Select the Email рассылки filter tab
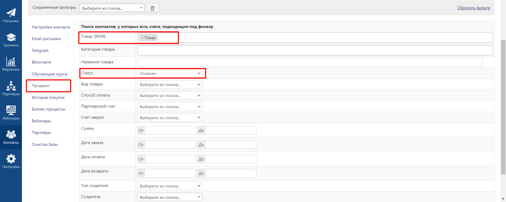The height and width of the screenshot is (202, 506). point(46,39)
